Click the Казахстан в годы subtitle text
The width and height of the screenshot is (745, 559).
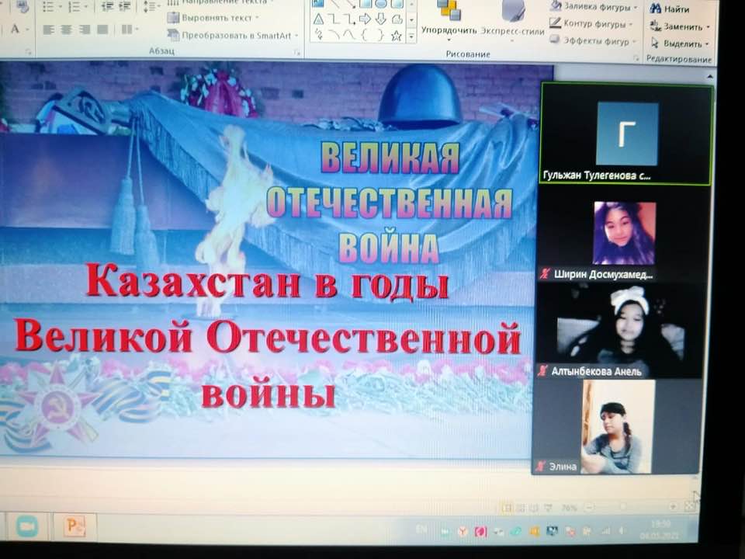click(268, 281)
